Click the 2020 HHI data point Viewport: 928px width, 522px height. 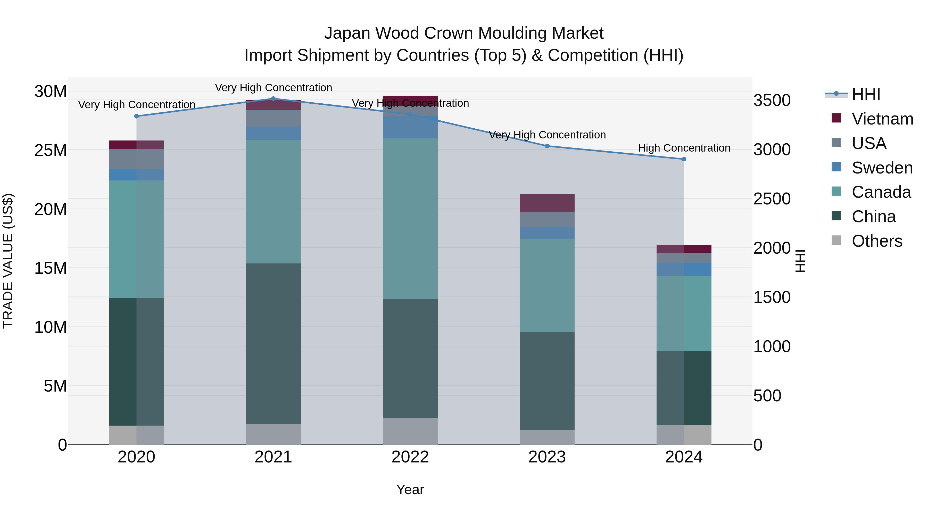coord(137,116)
